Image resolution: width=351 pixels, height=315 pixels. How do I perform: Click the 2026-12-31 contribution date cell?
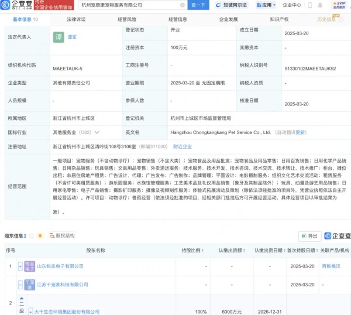pos(270,312)
